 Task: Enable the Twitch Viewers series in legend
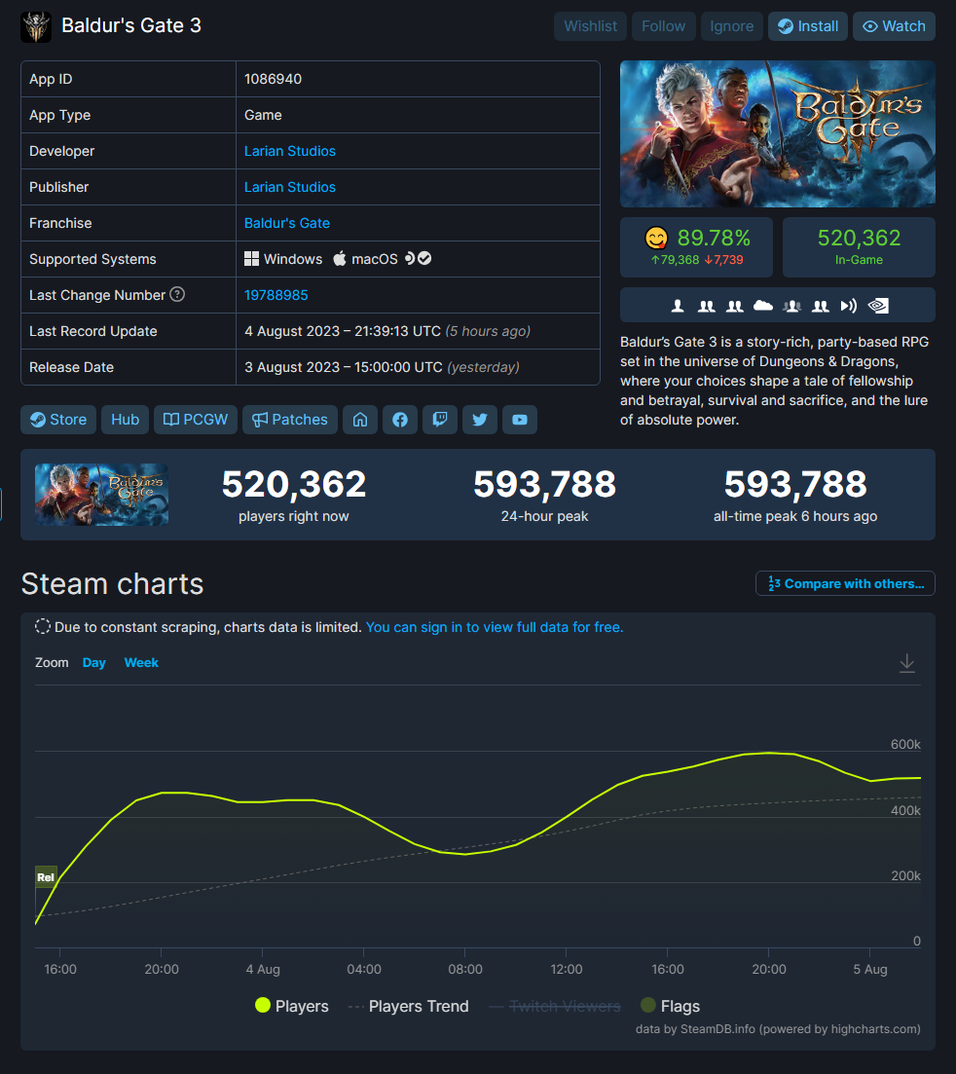(x=555, y=1006)
